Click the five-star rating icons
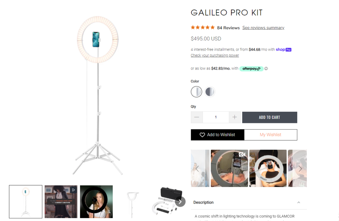Viewport: 339px width, 221px height. [203, 28]
